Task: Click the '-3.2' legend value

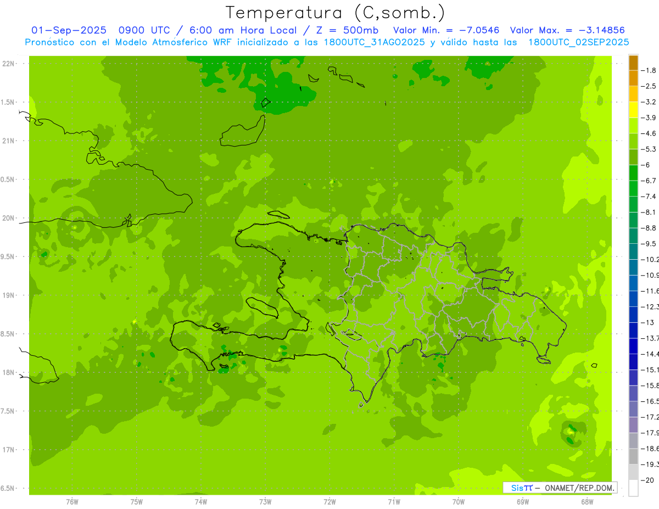Action: (650, 102)
